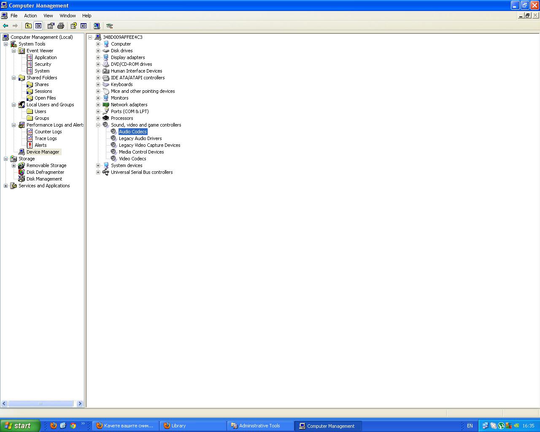The height and width of the screenshot is (432, 540).
Task: Switch to Administrative Tools taskbar button
Action: point(259,426)
